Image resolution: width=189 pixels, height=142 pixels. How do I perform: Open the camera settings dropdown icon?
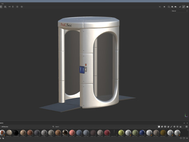pyautogui.click(x=176, y=7)
